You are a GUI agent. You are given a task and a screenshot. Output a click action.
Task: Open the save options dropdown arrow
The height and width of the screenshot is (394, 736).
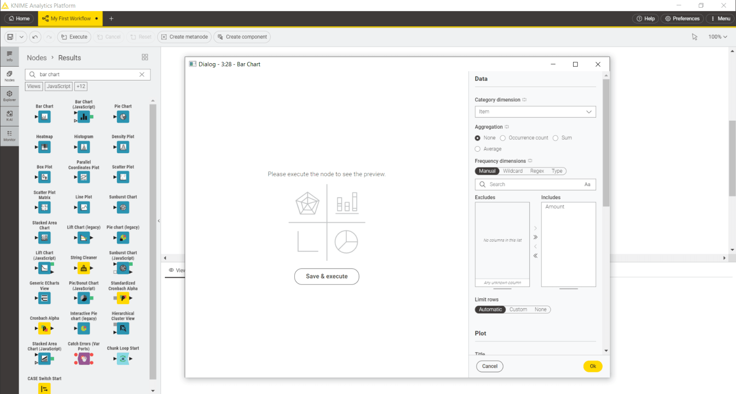click(22, 37)
